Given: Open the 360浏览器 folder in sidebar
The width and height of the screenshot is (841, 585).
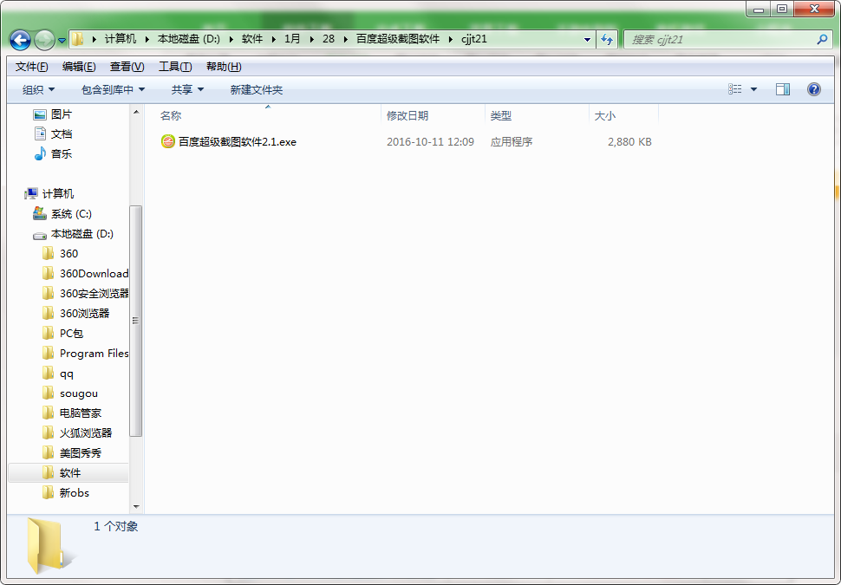Looking at the screenshot, I should point(75,313).
